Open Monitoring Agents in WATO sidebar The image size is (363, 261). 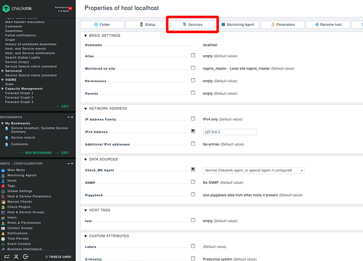tap(22, 175)
